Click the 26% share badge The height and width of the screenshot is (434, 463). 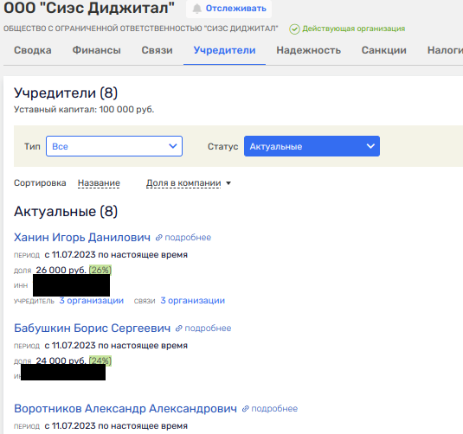click(x=100, y=270)
